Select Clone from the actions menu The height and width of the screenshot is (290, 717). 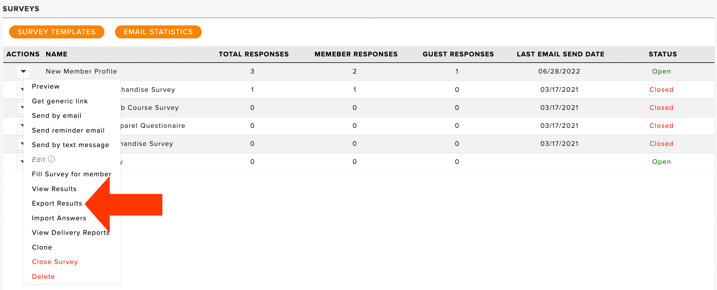42,247
